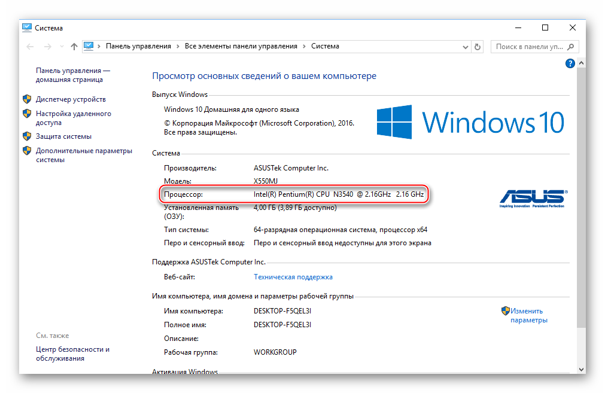
Task: Click model value 'X550MJ'
Action: (266, 181)
